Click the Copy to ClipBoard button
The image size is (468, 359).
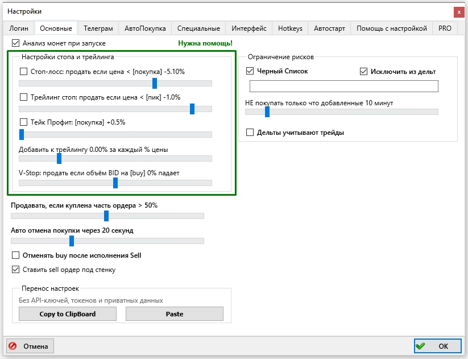coord(68,314)
